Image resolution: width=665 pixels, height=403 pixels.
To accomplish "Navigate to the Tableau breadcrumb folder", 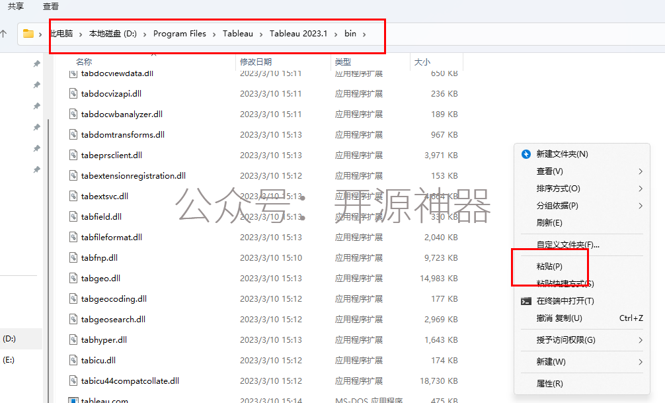I will coord(238,34).
